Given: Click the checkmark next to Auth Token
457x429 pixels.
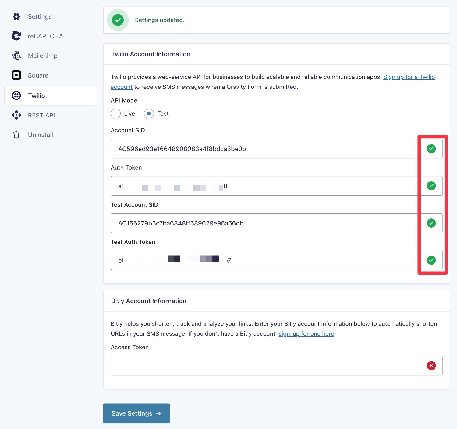Looking at the screenshot, I should coord(431,186).
